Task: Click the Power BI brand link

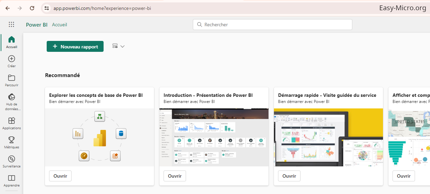Action: (36, 25)
